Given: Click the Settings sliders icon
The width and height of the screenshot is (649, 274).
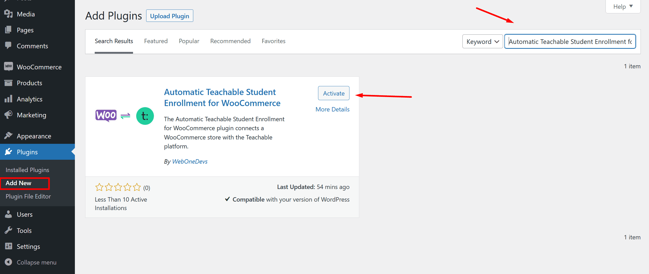Looking at the screenshot, I should 8,246.
